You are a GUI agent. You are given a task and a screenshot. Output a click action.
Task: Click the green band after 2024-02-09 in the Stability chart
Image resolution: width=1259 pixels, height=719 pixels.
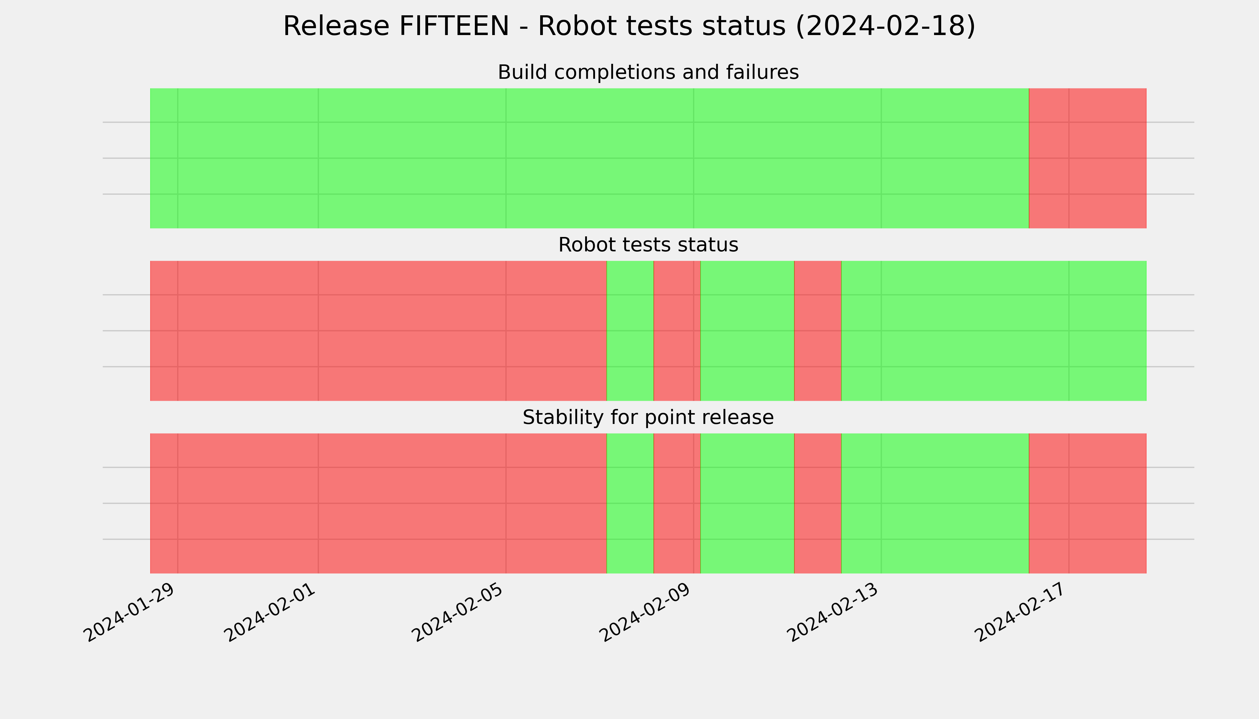(748, 503)
